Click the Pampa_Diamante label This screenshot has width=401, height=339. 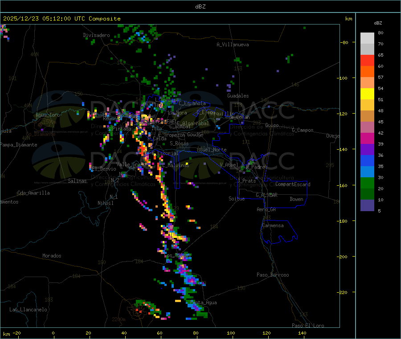[x=19, y=145]
